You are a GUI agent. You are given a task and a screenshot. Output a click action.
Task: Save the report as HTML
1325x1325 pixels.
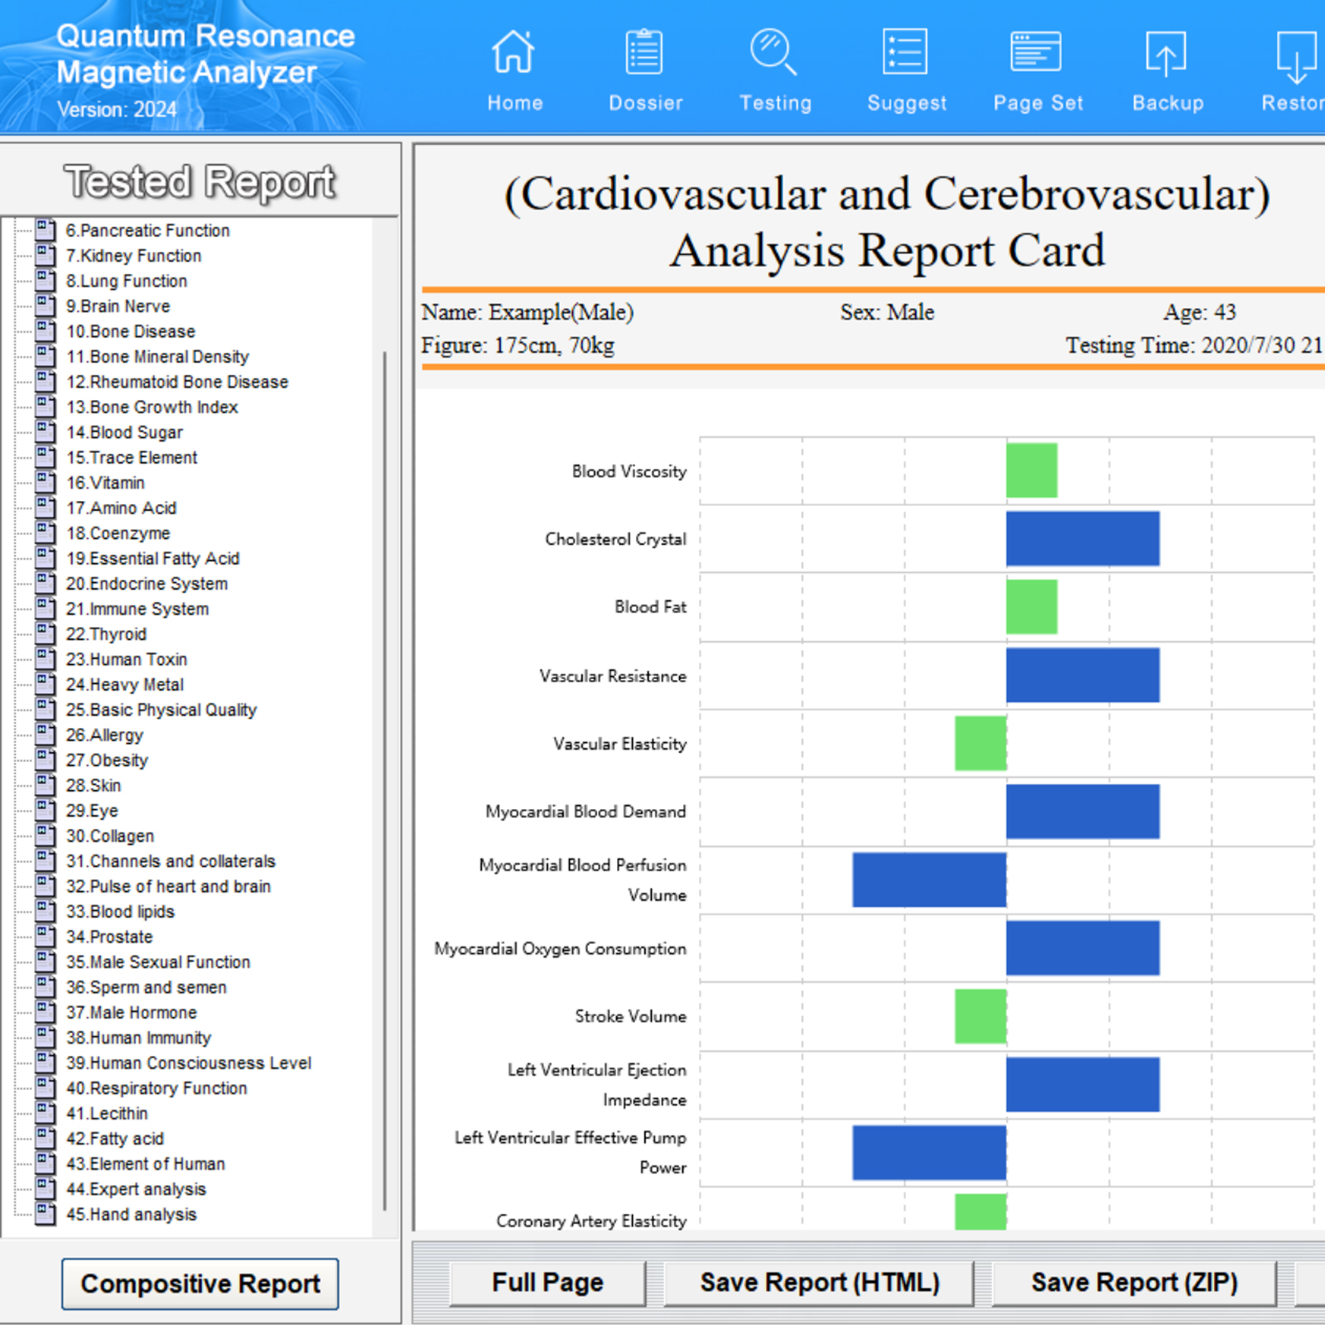[819, 1283]
